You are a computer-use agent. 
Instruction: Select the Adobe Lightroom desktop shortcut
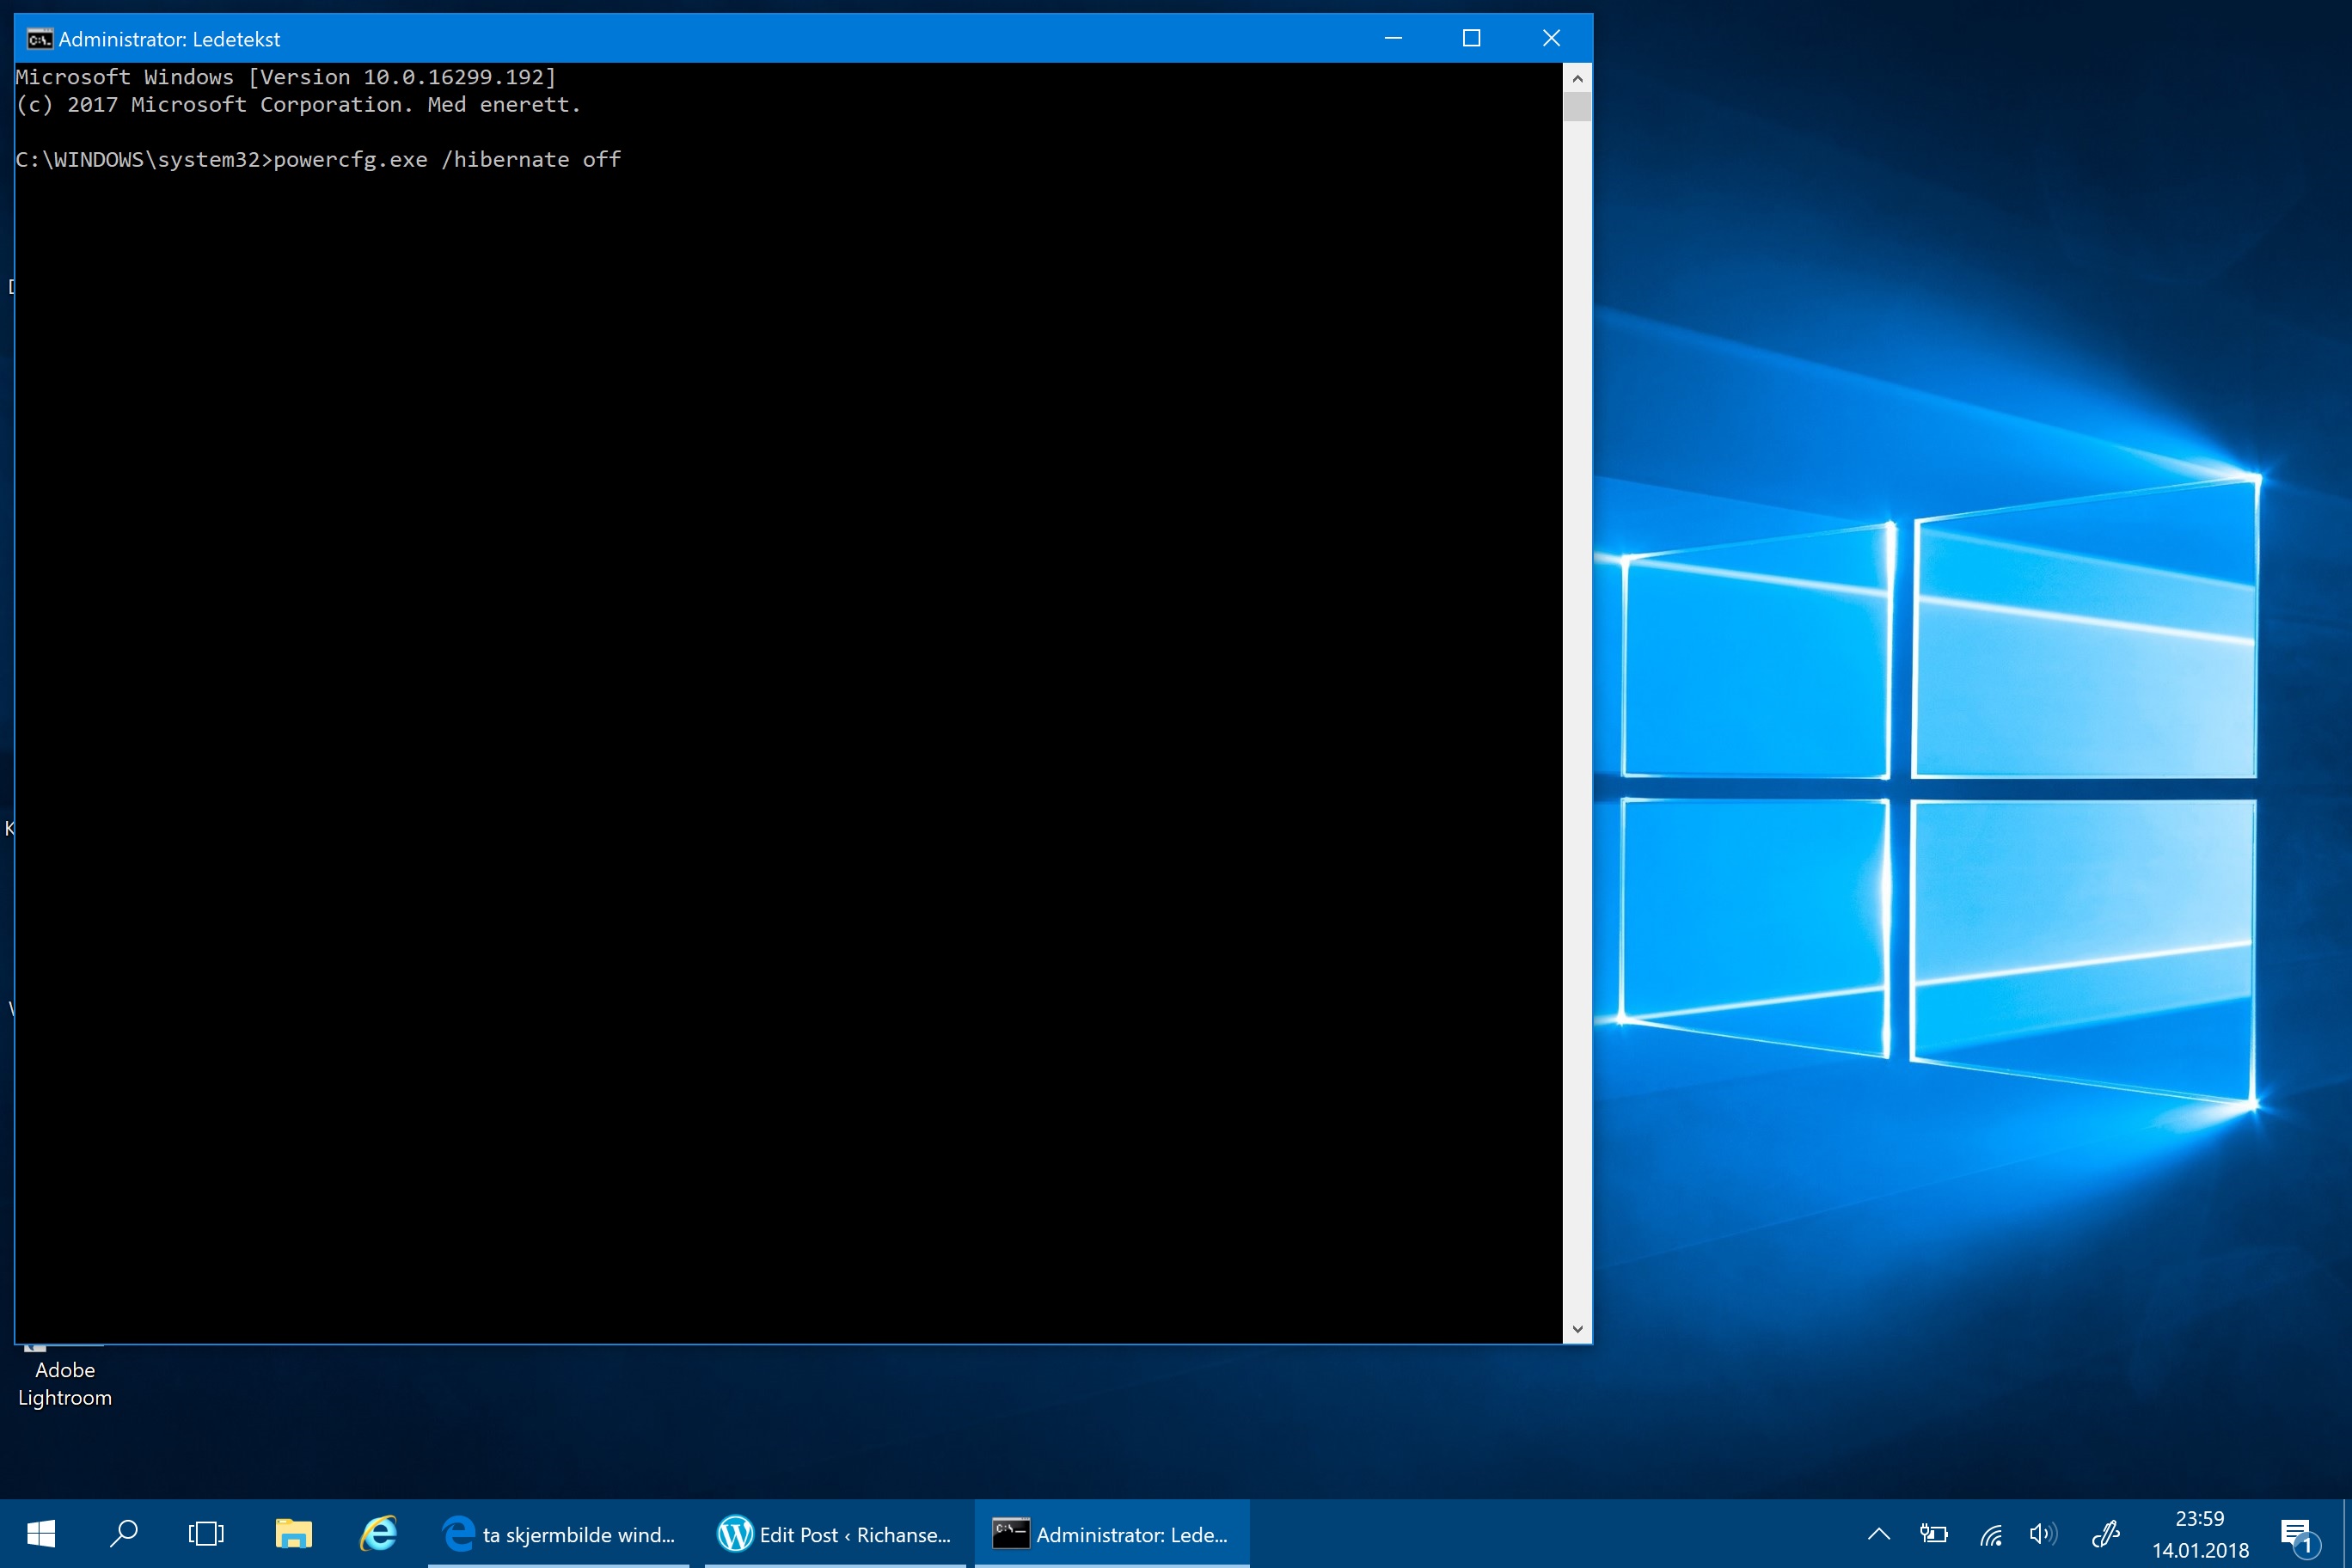[x=65, y=1380]
